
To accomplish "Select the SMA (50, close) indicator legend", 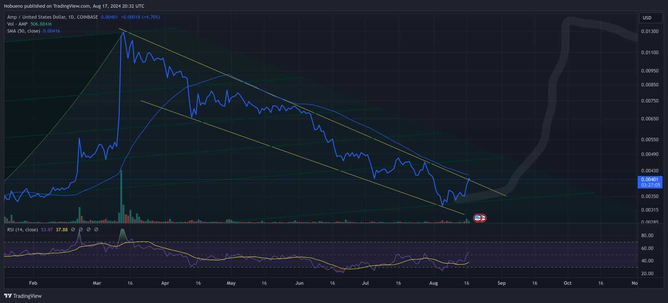I will click(x=23, y=31).
